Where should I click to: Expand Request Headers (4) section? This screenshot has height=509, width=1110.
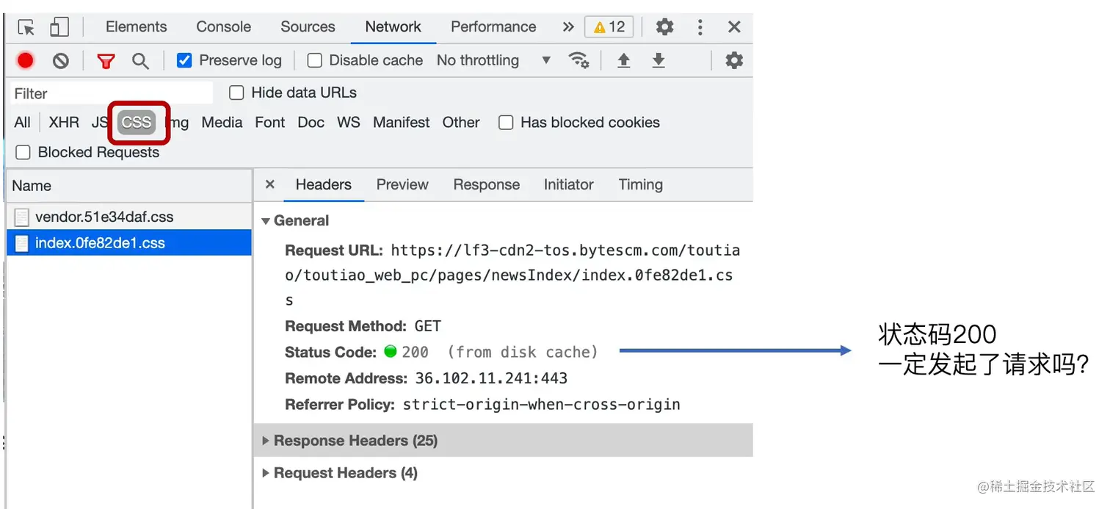click(345, 473)
